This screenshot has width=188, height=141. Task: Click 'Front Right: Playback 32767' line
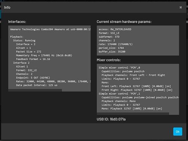point(137,90)
